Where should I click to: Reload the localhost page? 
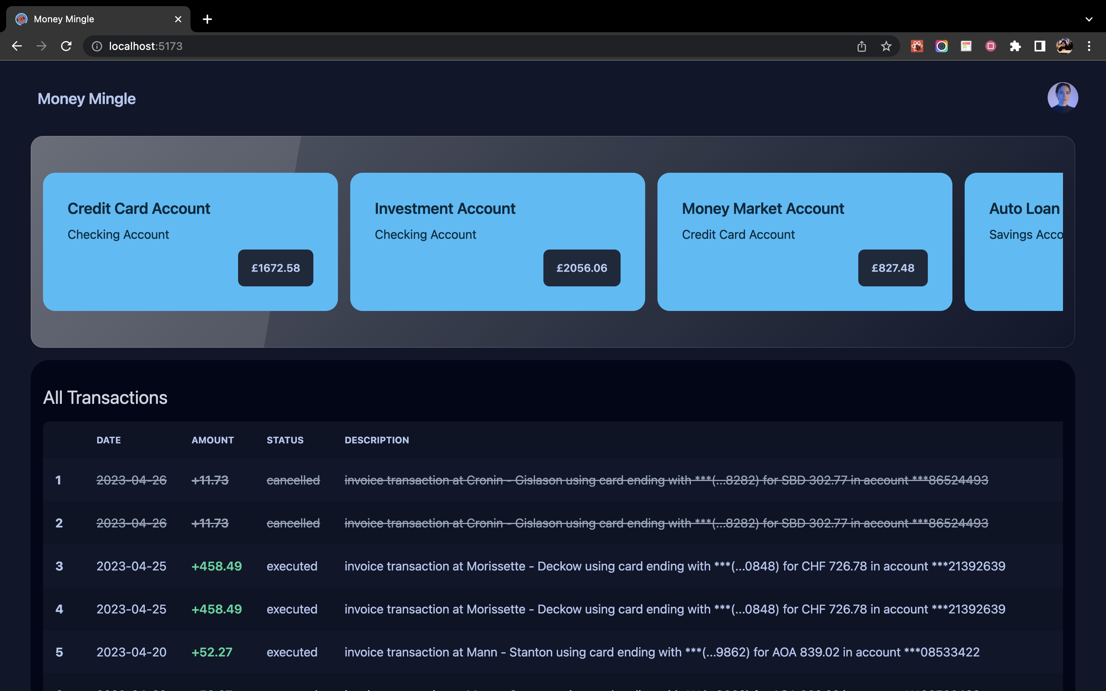click(66, 46)
